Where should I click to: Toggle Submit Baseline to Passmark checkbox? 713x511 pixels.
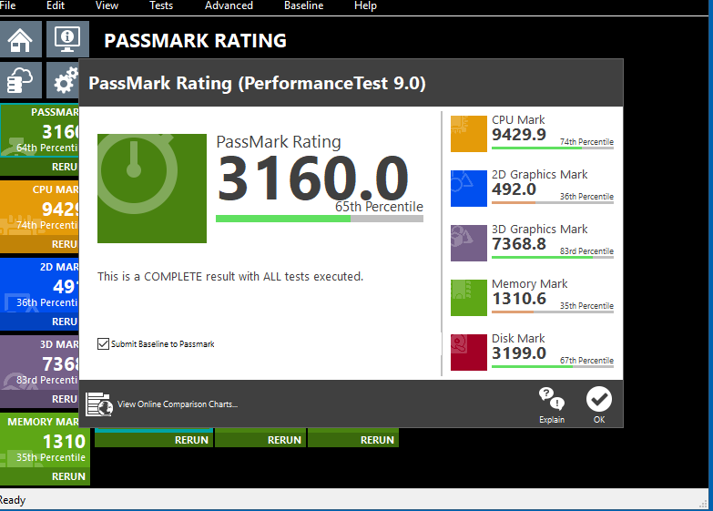point(103,343)
